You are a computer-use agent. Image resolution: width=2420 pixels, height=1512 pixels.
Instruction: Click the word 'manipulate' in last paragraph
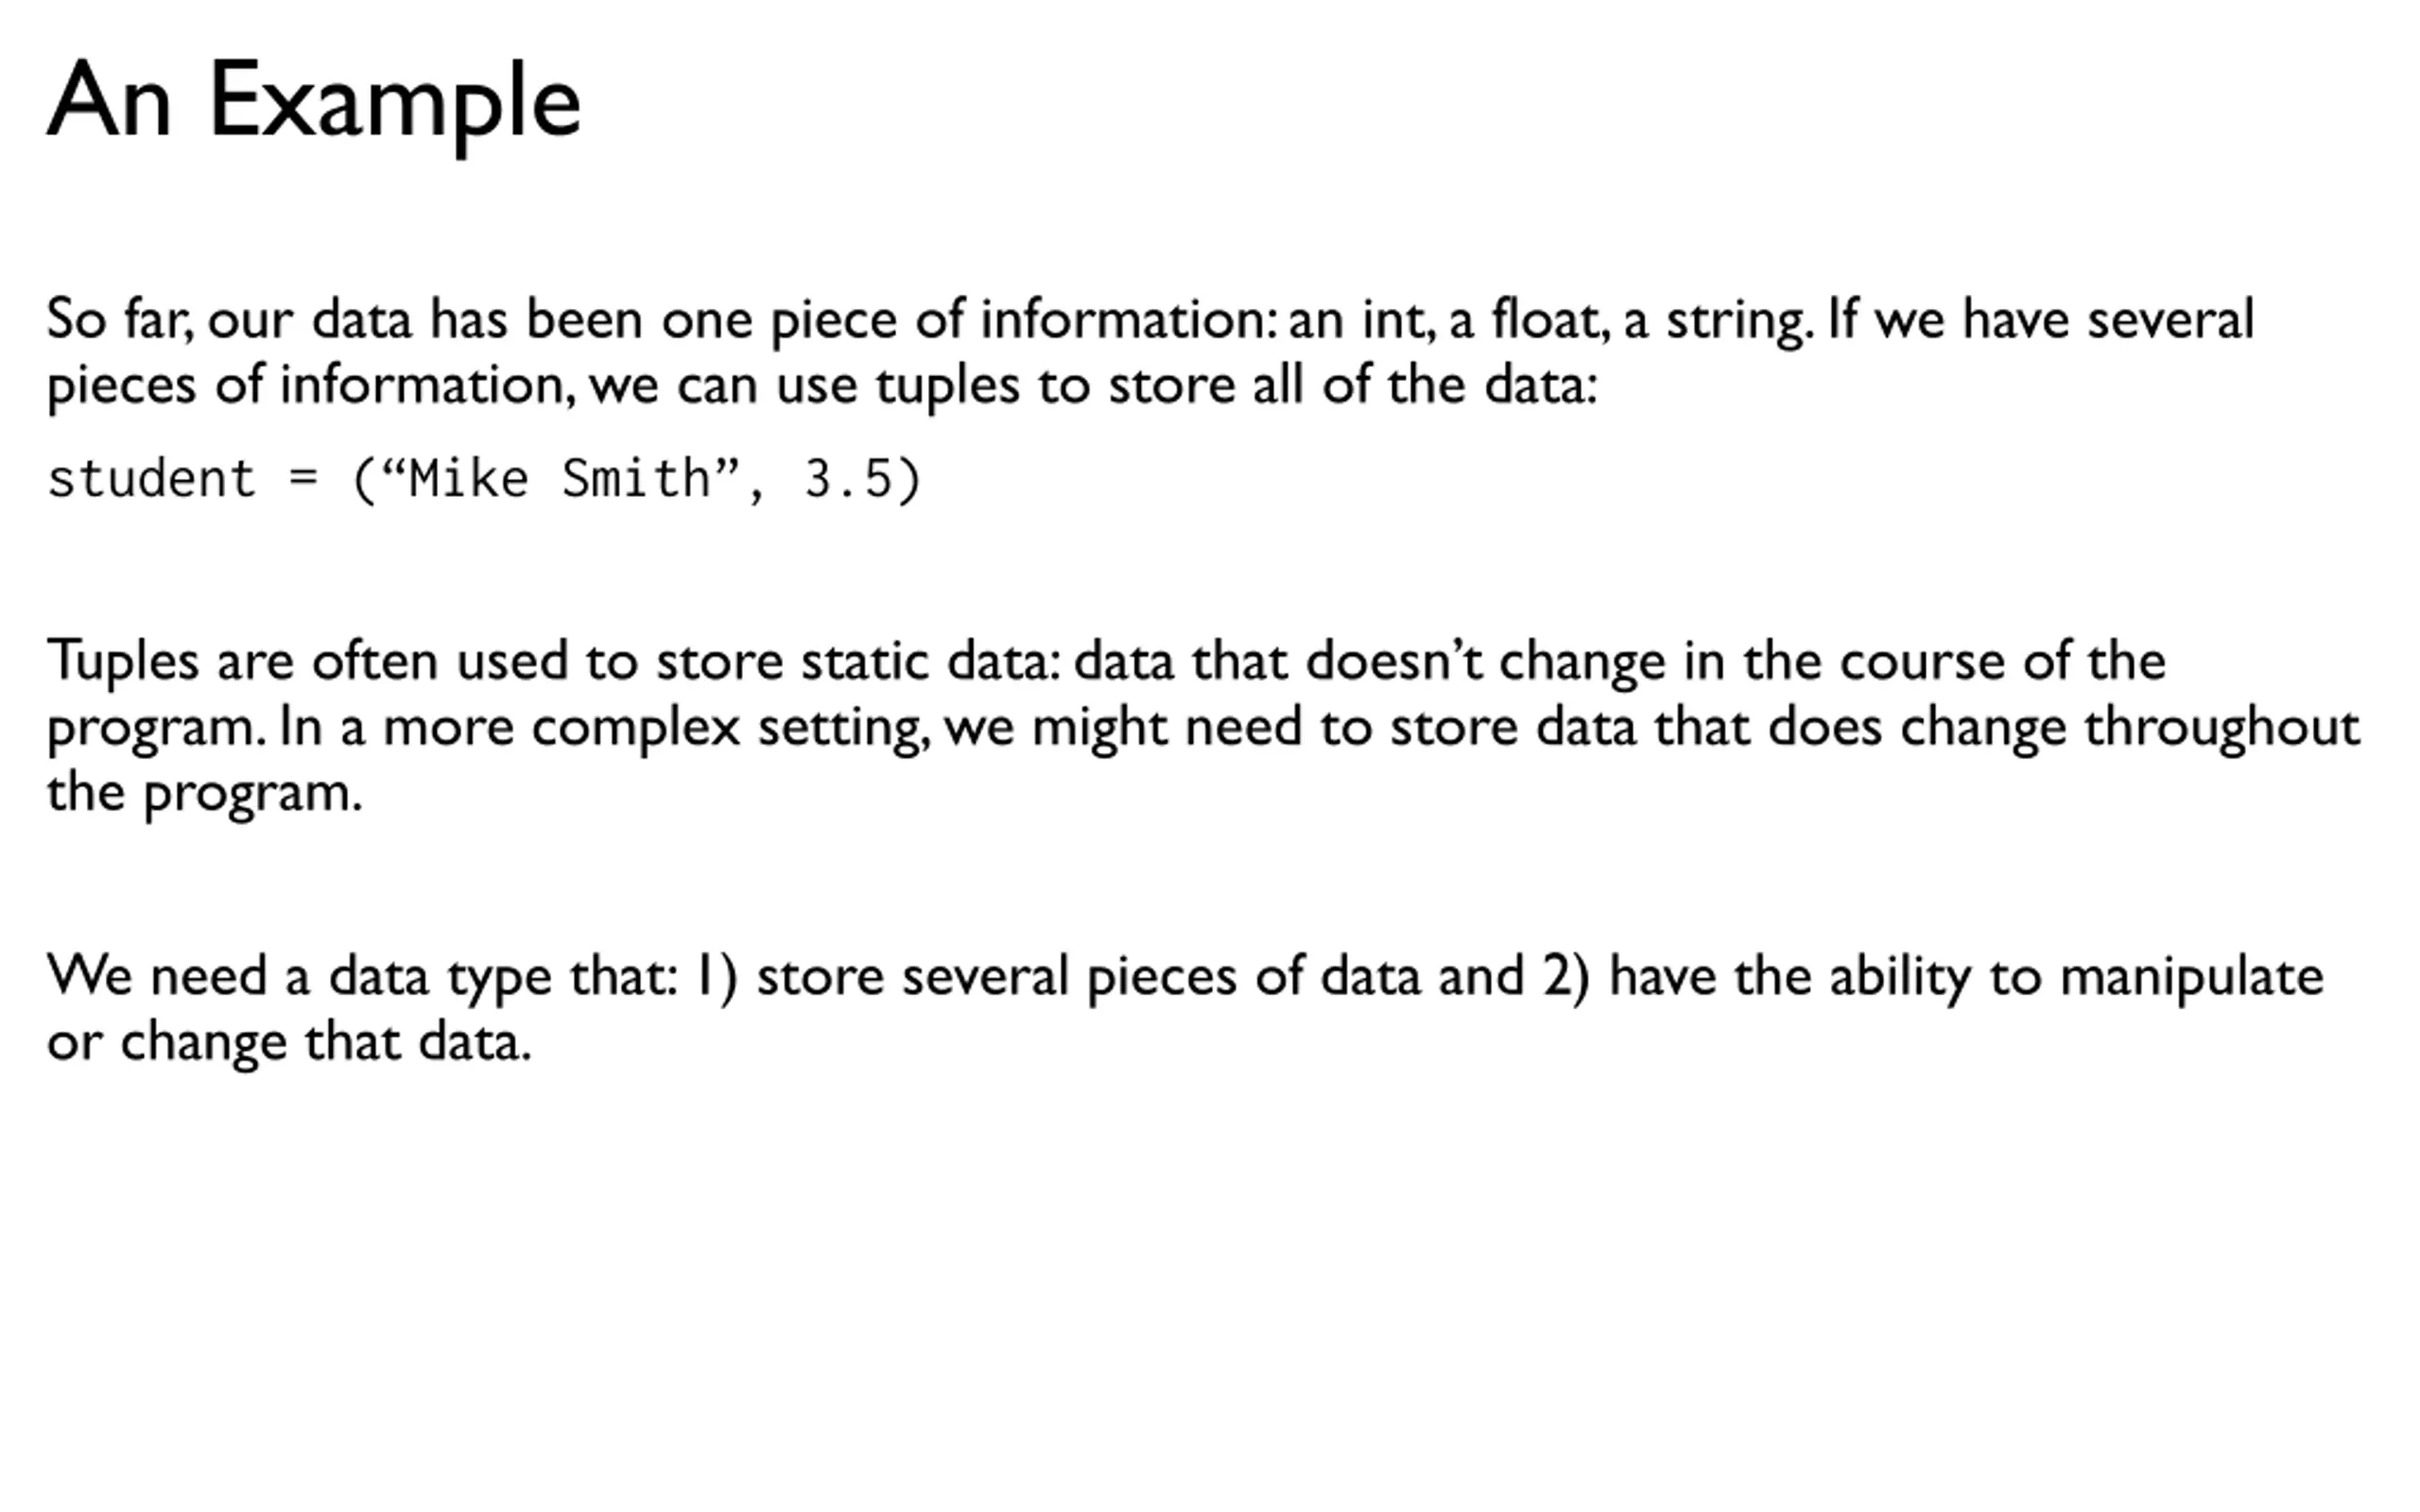(x=2192, y=977)
